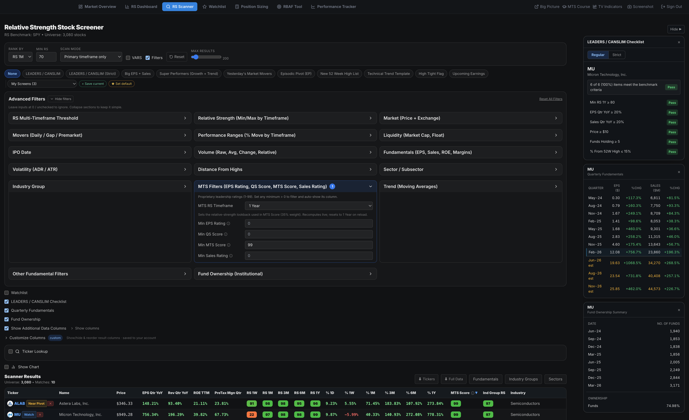Viewport: 689px width, 420px height.
Task: Click the info icon next to Min Sales Rating
Action: 231,255
